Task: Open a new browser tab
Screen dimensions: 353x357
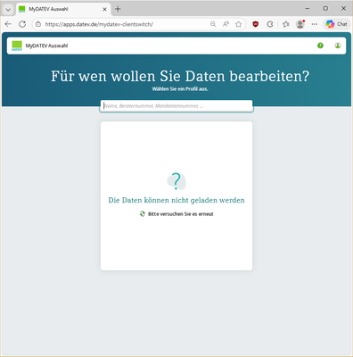Action: tap(118, 9)
